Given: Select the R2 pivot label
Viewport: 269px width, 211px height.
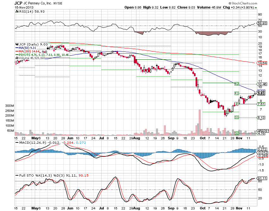Looking at the screenshot, I should coord(237,84).
